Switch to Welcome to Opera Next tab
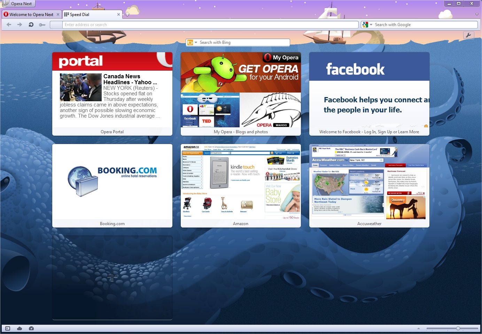The width and height of the screenshot is (482, 334). tap(31, 15)
